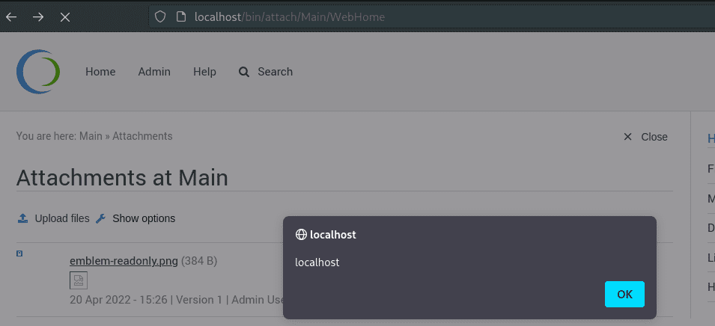Click the localhost URL address field
This screenshot has height=326, width=715.
(x=429, y=17)
